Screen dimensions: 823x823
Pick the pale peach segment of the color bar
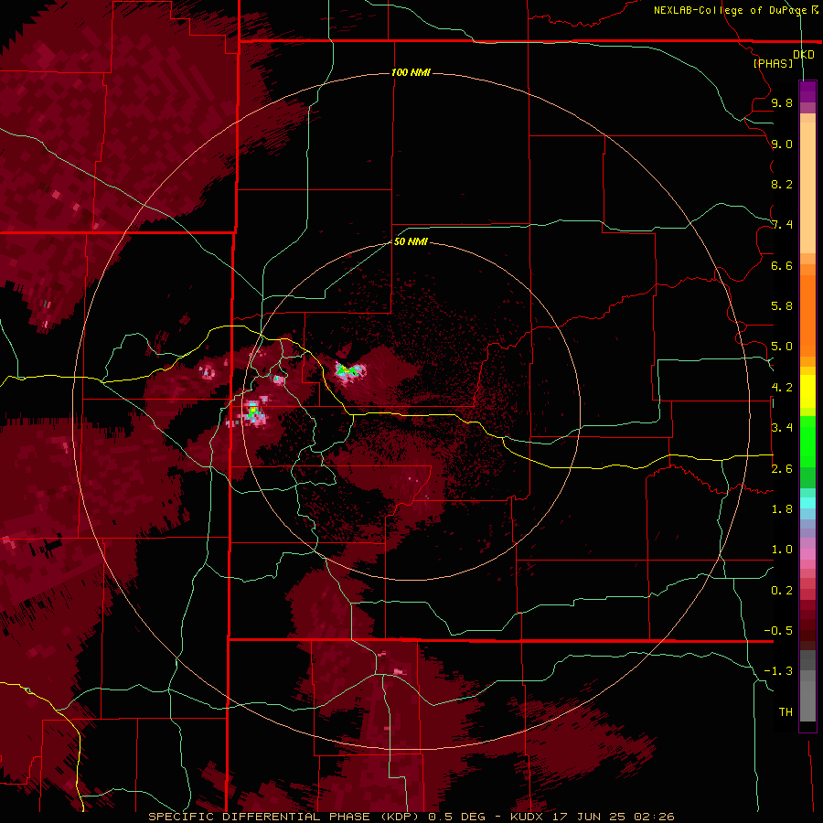click(x=807, y=189)
